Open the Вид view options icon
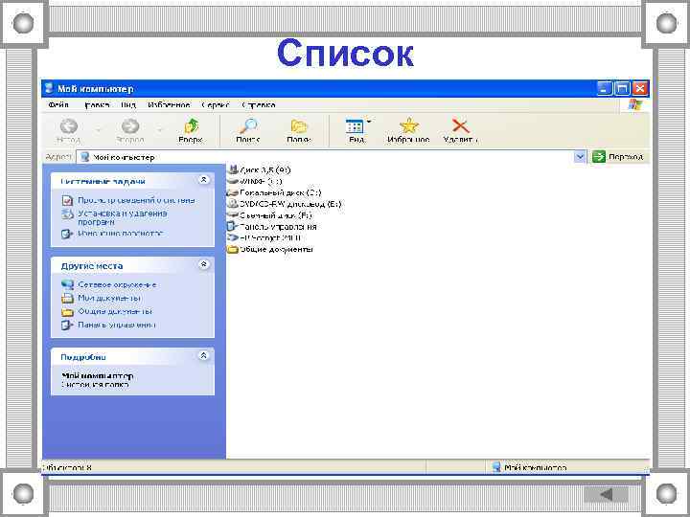This screenshot has width=690, height=517. click(355, 126)
